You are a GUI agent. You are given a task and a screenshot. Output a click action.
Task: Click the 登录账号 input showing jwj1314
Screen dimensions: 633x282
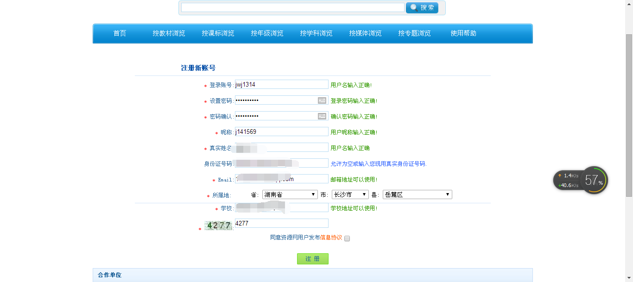coord(280,84)
